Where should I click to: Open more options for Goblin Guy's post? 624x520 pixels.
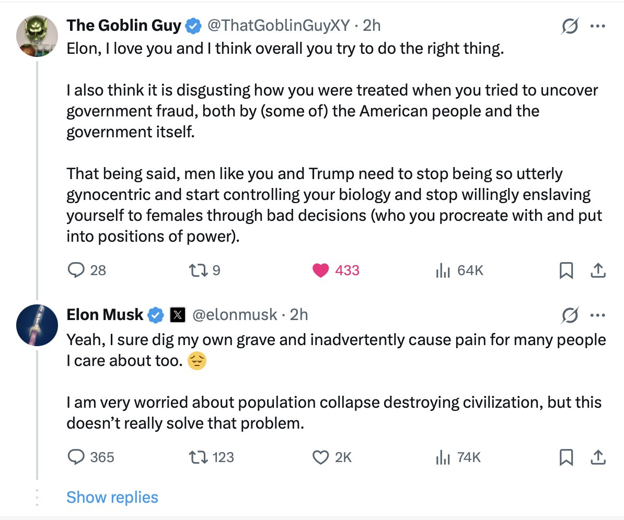click(x=597, y=26)
